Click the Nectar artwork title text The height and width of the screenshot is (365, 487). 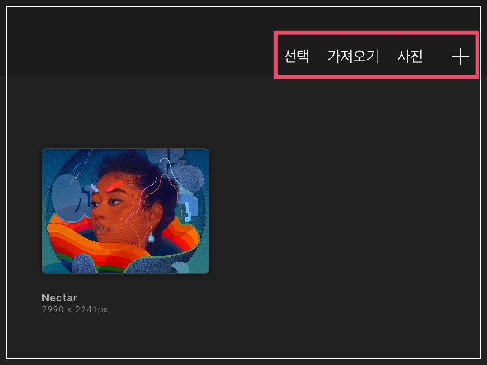(60, 297)
